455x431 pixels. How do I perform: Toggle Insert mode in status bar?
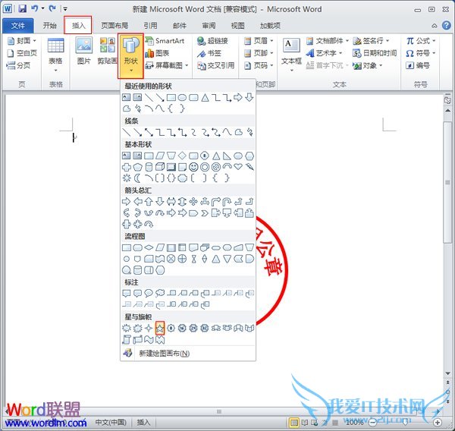(143, 422)
